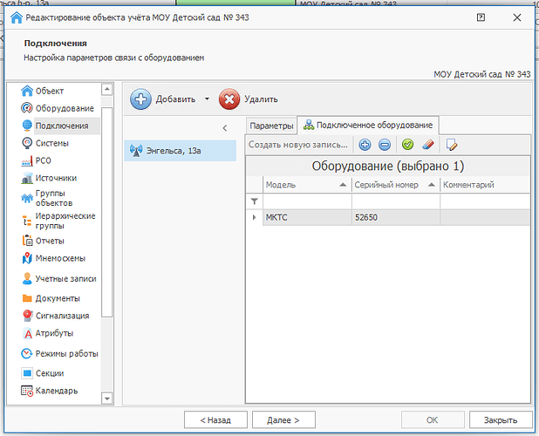Click the blue plus add-record icon
This screenshot has height=436, width=539.
point(365,145)
